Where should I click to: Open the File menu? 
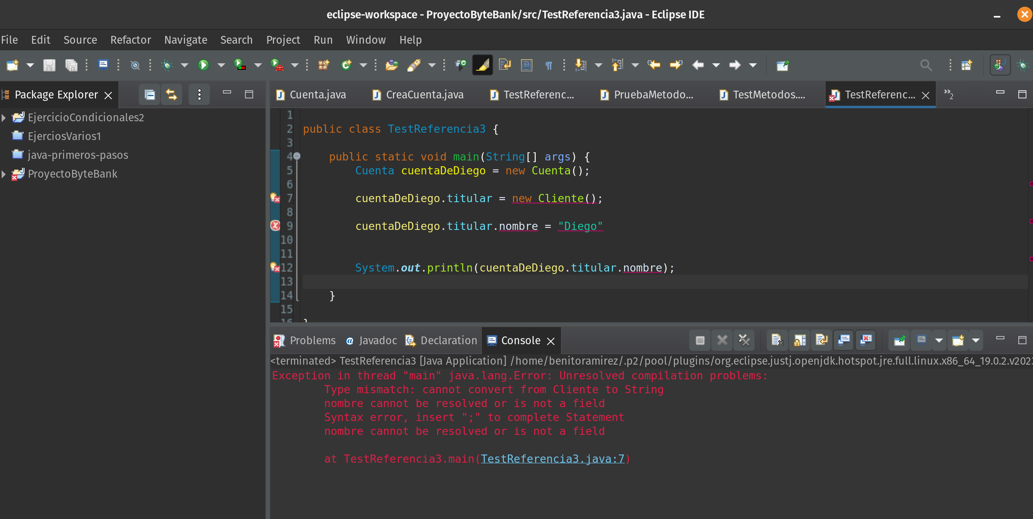[9, 40]
